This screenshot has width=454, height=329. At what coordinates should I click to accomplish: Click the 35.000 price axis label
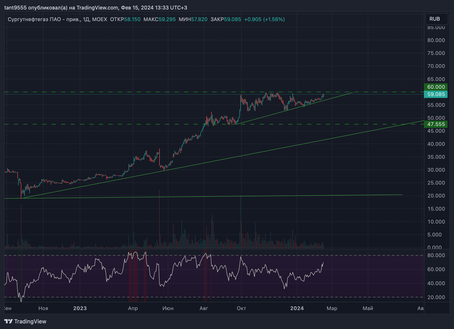[435, 157]
